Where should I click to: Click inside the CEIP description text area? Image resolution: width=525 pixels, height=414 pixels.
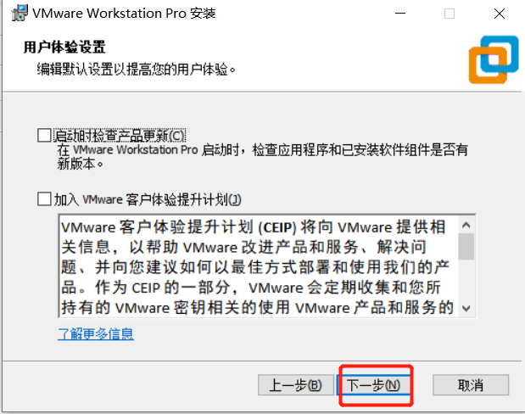click(258, 266)
